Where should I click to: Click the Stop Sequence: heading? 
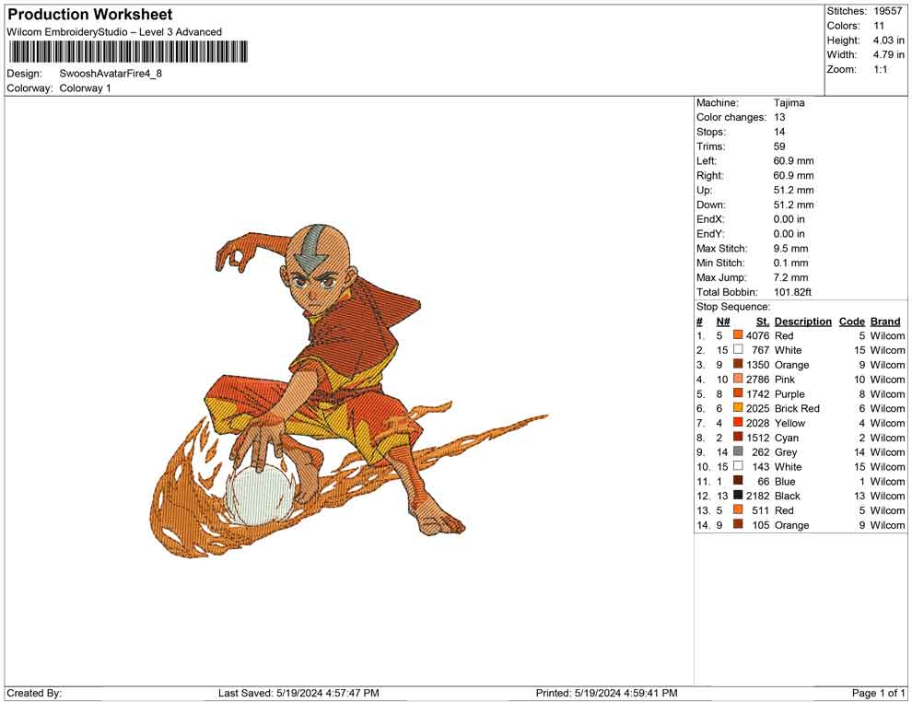click(x=733, y=307)
